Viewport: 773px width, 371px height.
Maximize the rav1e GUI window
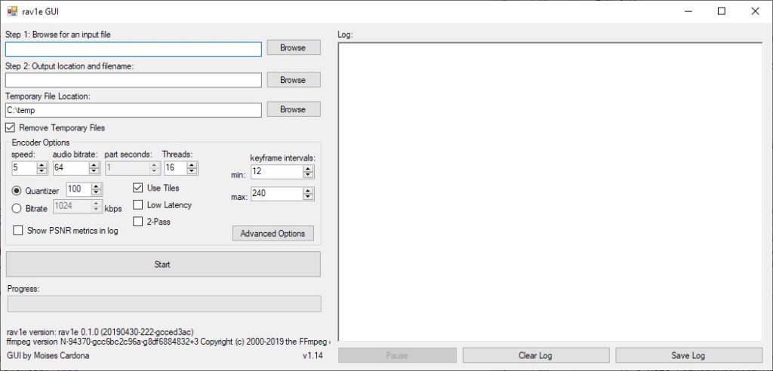[x=721, y=11]
